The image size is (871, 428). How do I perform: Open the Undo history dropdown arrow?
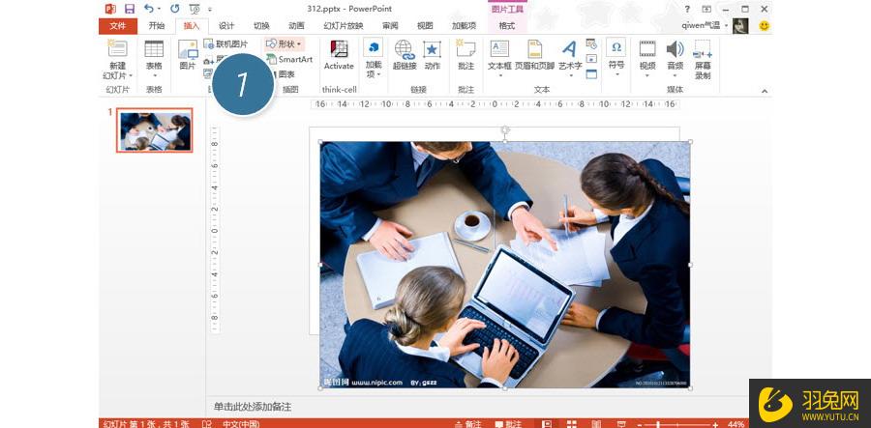(x=159, y=9)
